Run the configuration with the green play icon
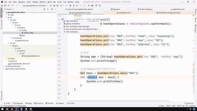This screenshot has width=197, height=111. (51, 6)
